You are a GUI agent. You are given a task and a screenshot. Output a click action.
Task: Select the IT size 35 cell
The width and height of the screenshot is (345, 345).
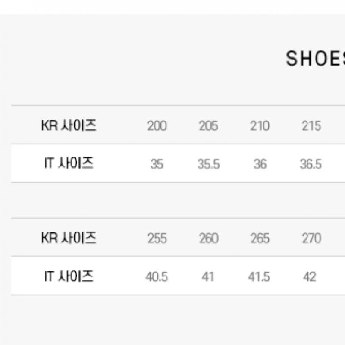[x=157, y=164]
